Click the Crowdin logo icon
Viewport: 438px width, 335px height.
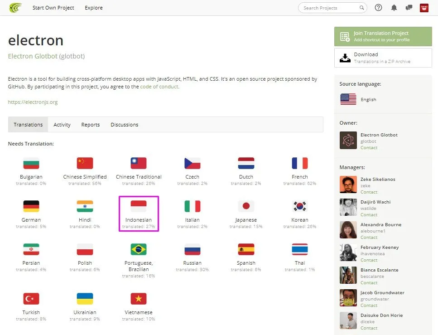coord(15,8)
